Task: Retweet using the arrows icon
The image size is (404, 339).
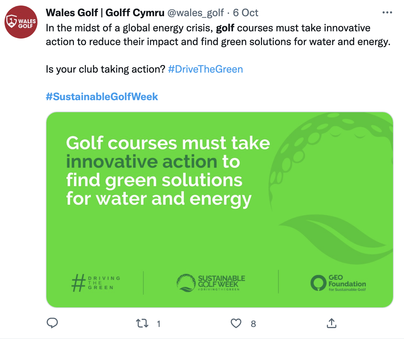Action: [142, 323]
